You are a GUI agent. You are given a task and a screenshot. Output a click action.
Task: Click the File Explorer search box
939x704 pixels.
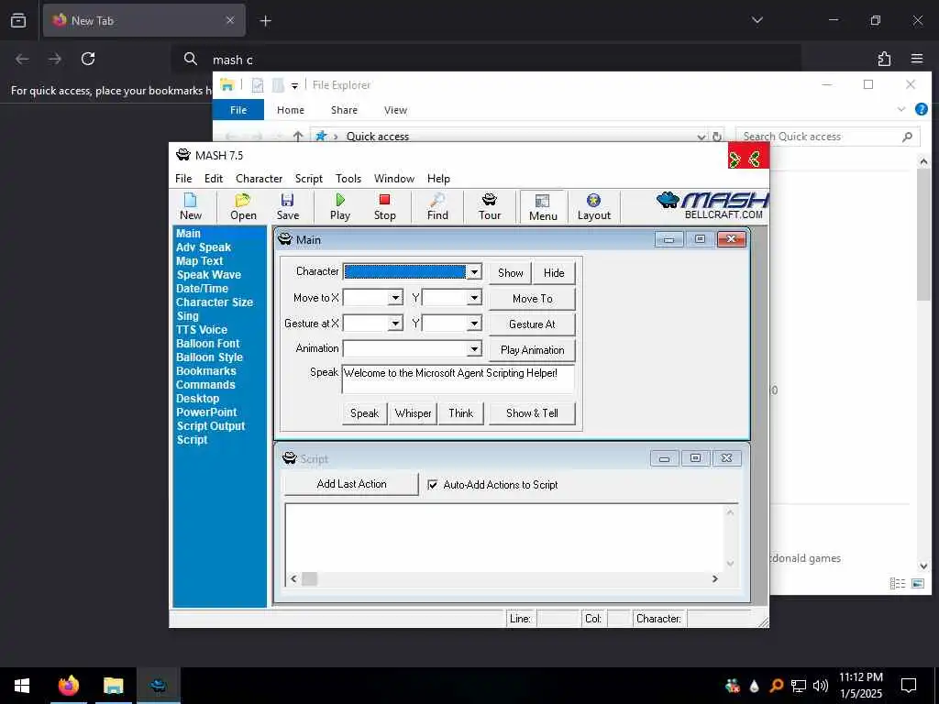(827, 137)
